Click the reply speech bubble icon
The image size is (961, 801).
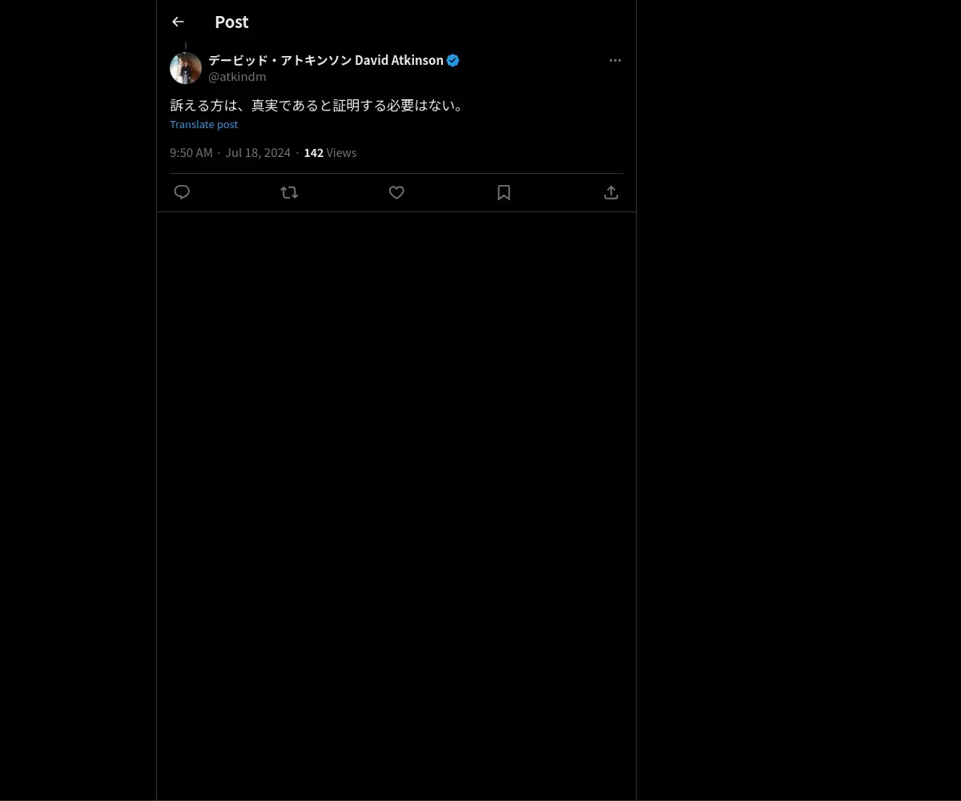(182, 192)
